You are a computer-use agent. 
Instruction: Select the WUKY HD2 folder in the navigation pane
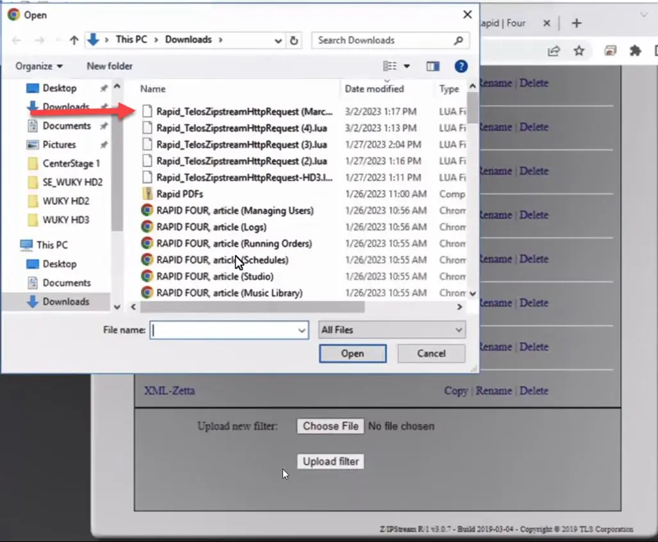(66, 201)
